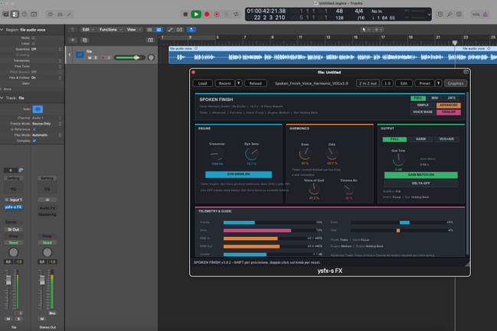Viewport: 497px width, 331px height.
Task: Open the Preset dropdown arrow in plugin
Action: coord(438,83)
